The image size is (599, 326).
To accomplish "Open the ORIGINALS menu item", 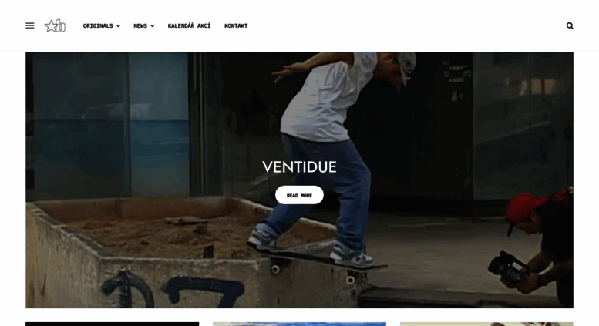I will (98, 25).
